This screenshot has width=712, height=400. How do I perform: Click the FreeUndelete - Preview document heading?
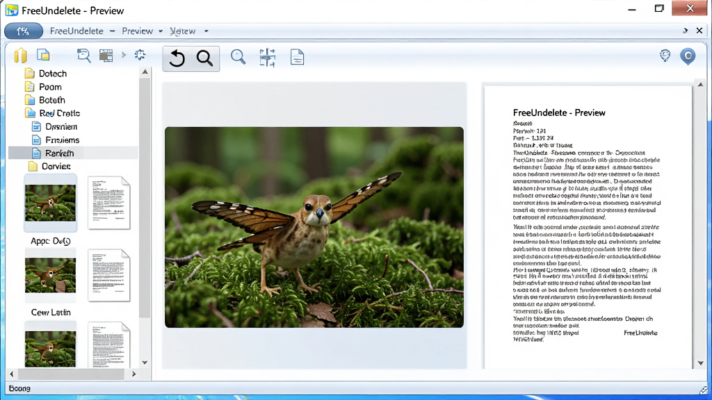[559, 112]
